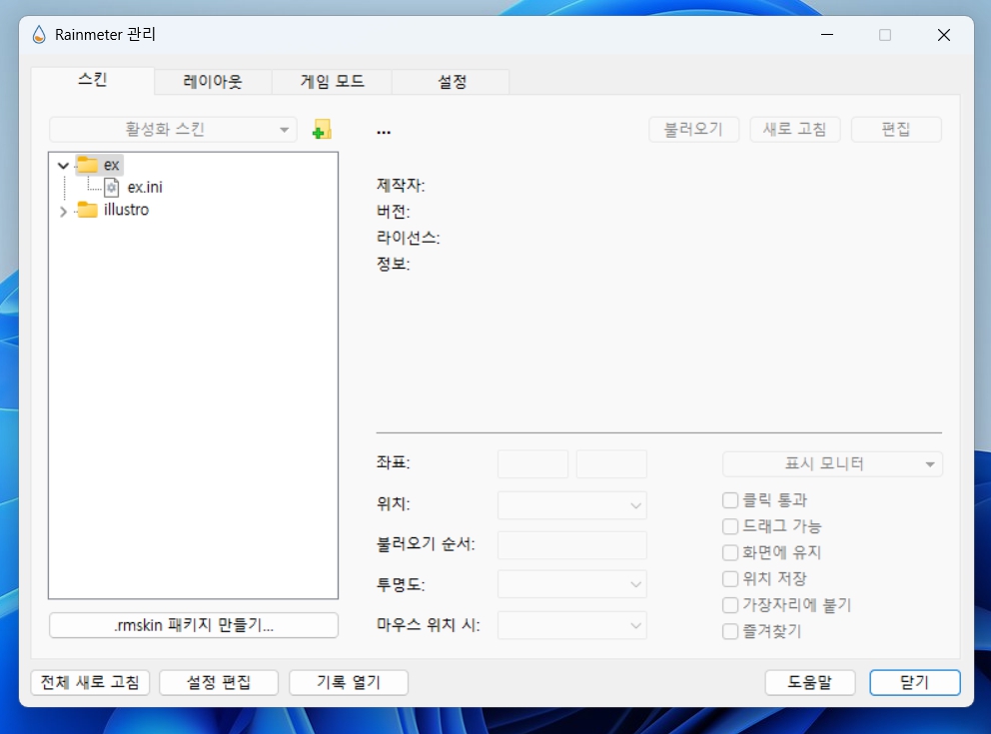Select the illustro tree item label
The image size is (991, 734).
click(x=127, y=210)
